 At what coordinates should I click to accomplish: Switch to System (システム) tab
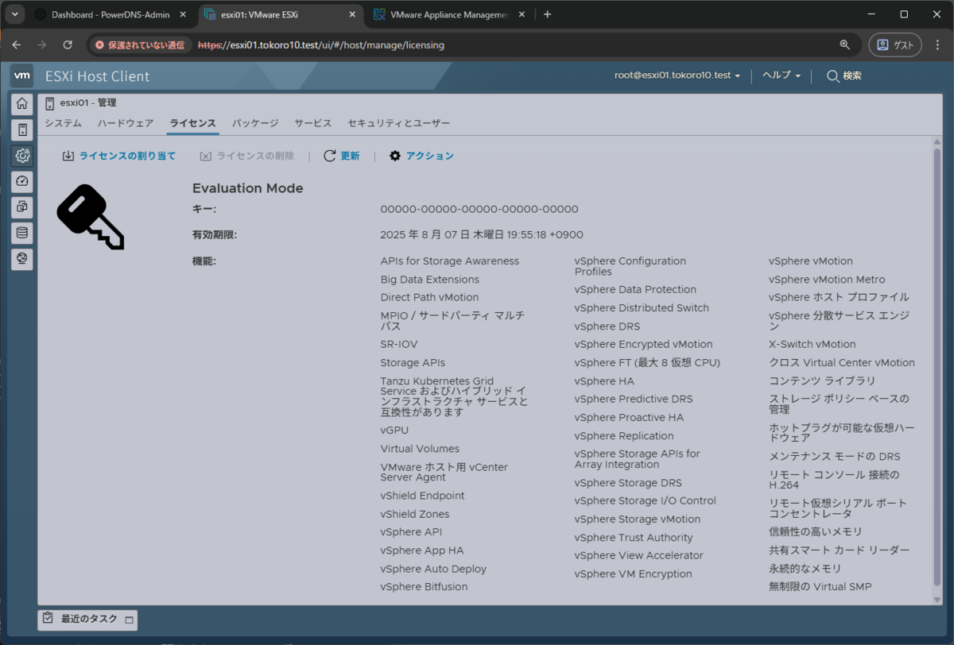click(x=63, y=123)
